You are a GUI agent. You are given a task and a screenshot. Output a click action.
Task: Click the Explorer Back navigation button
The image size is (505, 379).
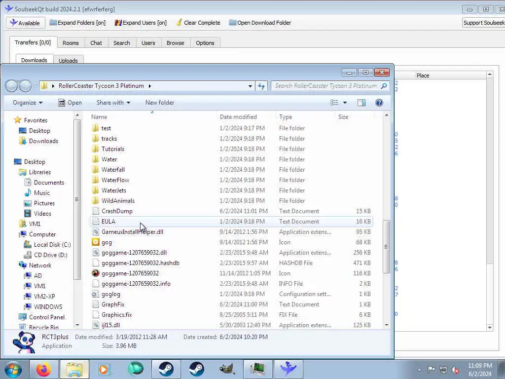[x=12, y=86]
